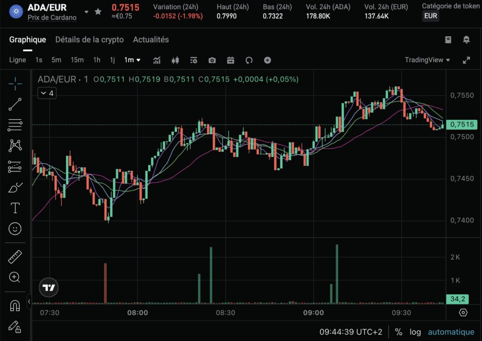This screenshot has height=341, width=482.
Task: Open the XABCD pattern tool
Action: 15,146
